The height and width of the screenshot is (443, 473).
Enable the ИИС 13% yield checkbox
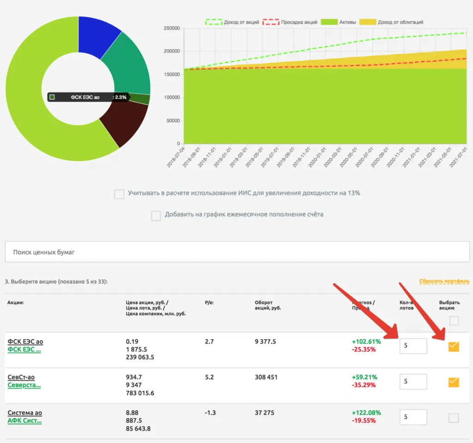tap(119, 194)
